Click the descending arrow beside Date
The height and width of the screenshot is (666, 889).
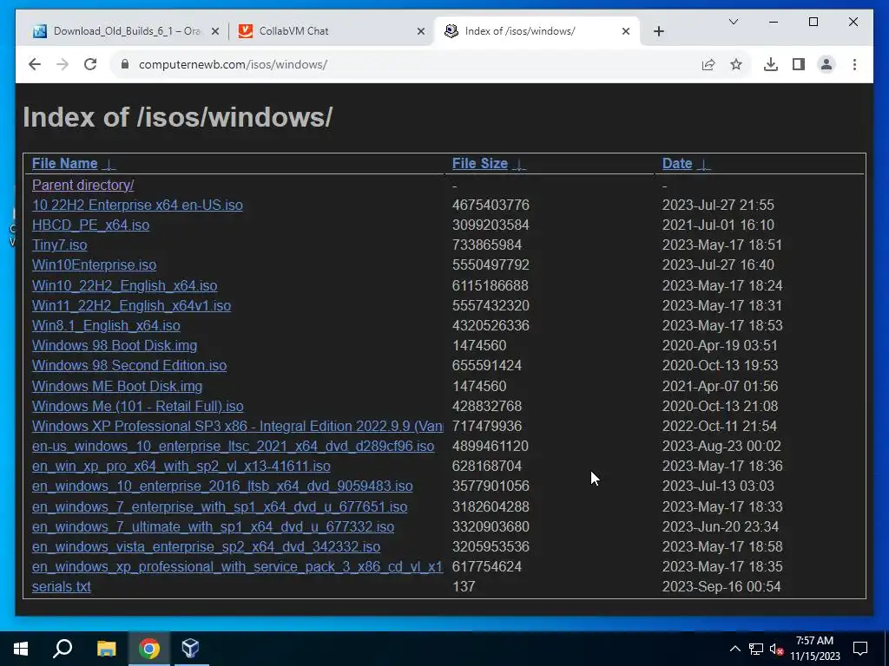pos(703,165)
